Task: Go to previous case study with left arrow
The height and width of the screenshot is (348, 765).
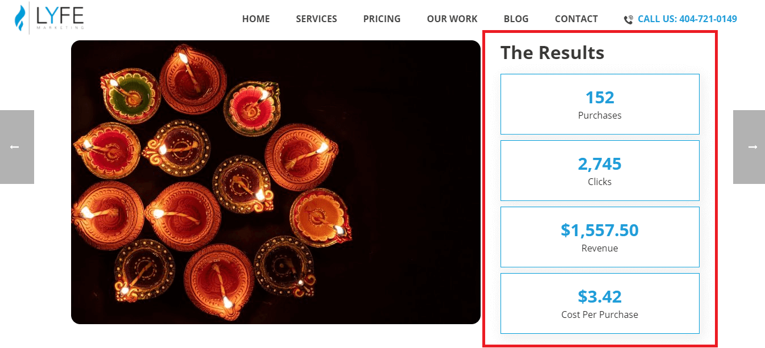Action: point(16,147)
